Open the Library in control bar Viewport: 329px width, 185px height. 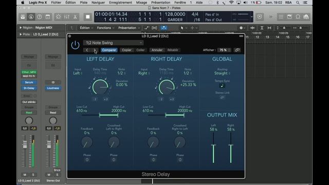pyautogui.click(x=23, y=17)
